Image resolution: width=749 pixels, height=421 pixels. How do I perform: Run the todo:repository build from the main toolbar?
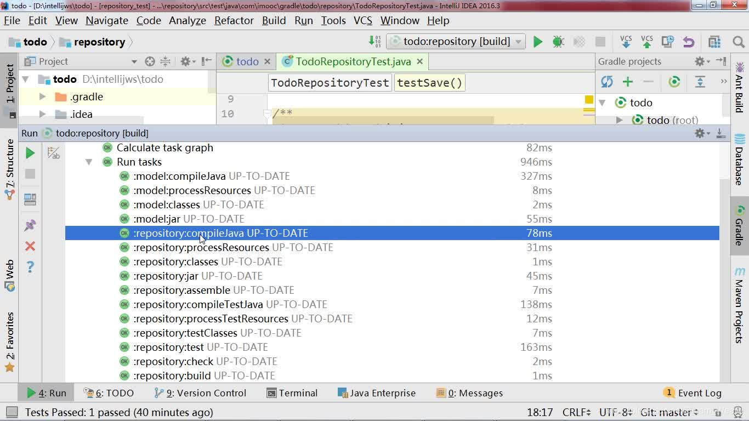coord(538,42)
